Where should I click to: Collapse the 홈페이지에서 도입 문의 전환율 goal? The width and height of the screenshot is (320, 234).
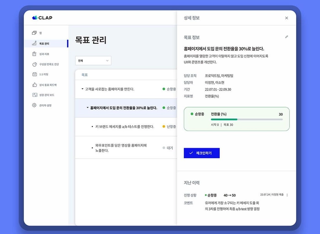point(88,108)
